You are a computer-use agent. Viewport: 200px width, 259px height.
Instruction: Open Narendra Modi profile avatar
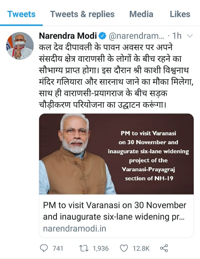click(20, 46)
